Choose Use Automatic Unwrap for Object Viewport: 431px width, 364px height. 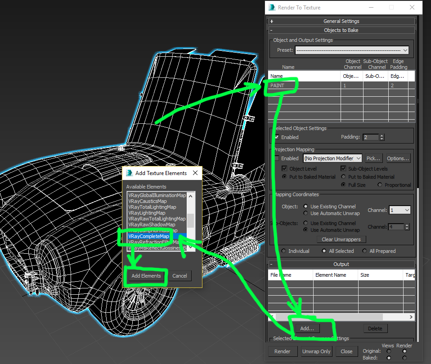click(306, 213)
